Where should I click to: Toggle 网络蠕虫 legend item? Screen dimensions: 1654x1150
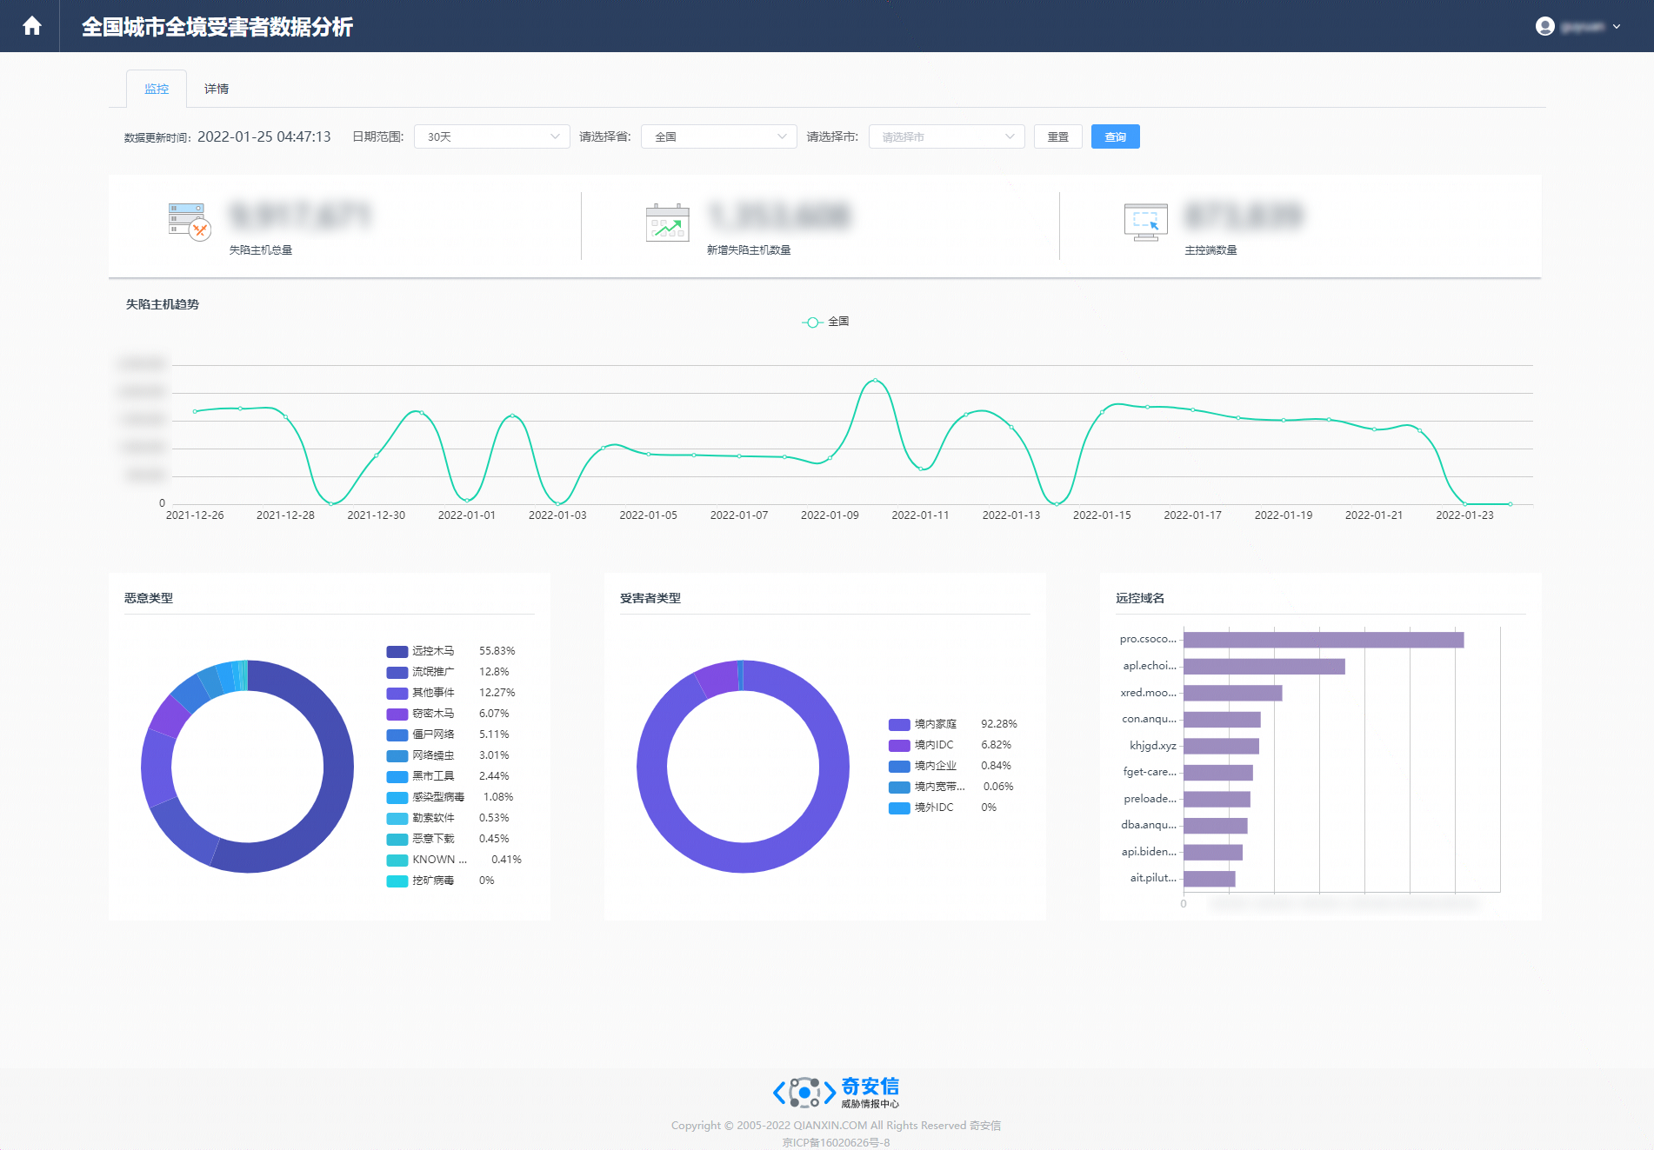click(x=421, y=755)
